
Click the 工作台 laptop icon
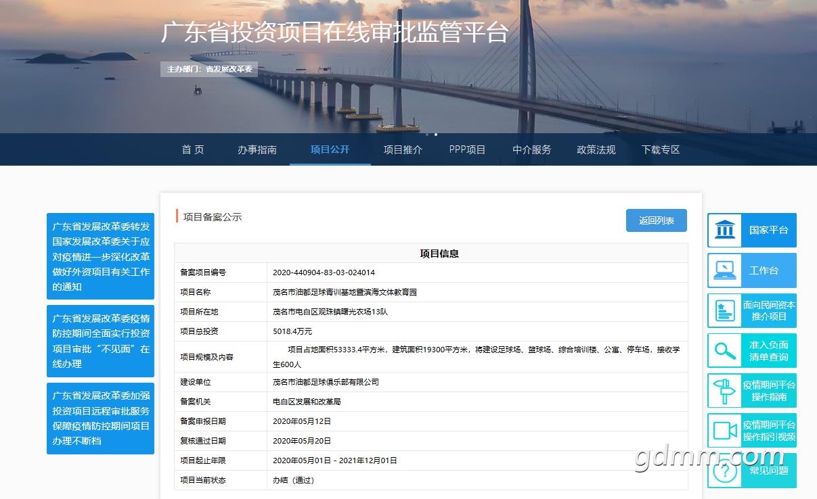pos(725,270)
